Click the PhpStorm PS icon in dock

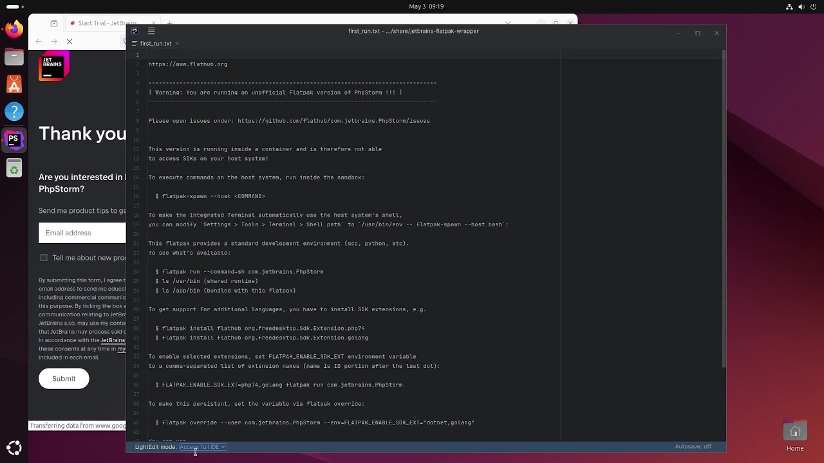tap(14, 140)
